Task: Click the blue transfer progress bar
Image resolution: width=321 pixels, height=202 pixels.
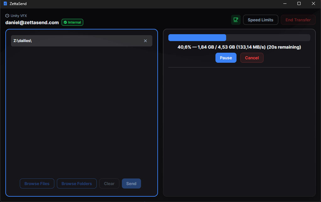Action: tap(239, 38)
